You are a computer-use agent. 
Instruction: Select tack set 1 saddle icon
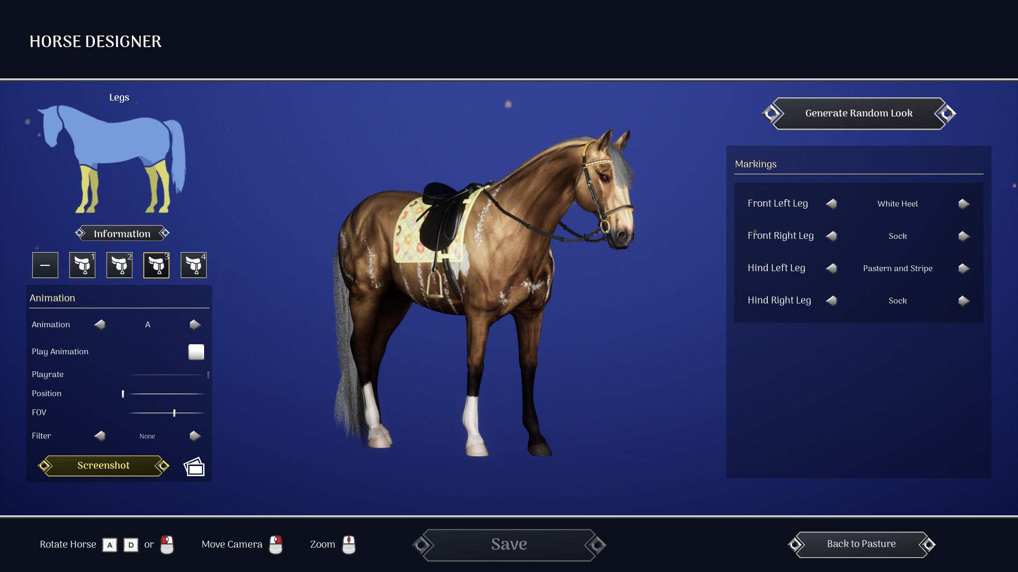pyautogui.click(x=82, y=265)
